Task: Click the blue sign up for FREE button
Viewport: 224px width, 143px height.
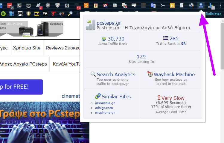Action: coord(21,87)
